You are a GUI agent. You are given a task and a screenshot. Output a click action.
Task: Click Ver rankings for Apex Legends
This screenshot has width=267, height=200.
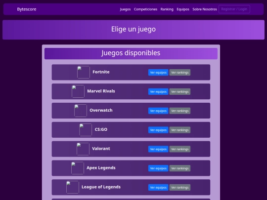(x=180, y=168)
